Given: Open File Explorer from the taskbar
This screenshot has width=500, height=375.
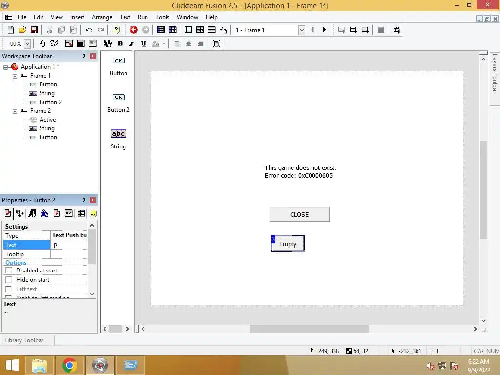Looking at the screenshot, I should click(x=39, y=365).
